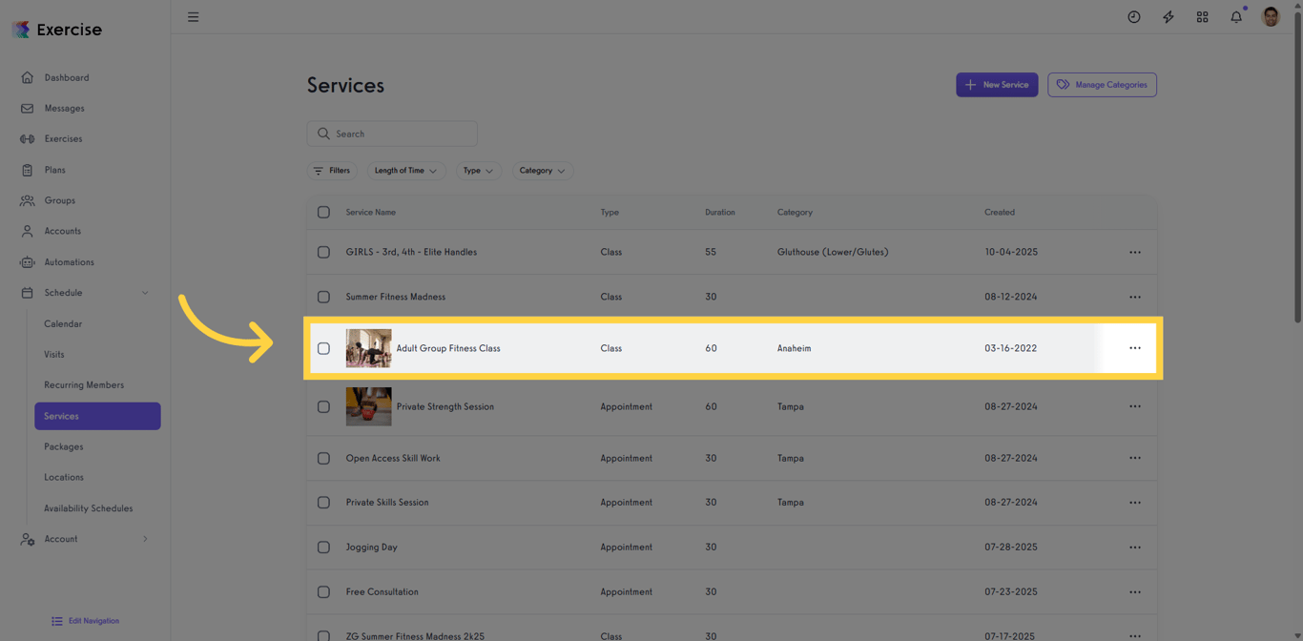The height and width of the screenshot is (641, 1303).
Task: Open the quick actions lightning icon
Action: click(x=1168, y=16)
